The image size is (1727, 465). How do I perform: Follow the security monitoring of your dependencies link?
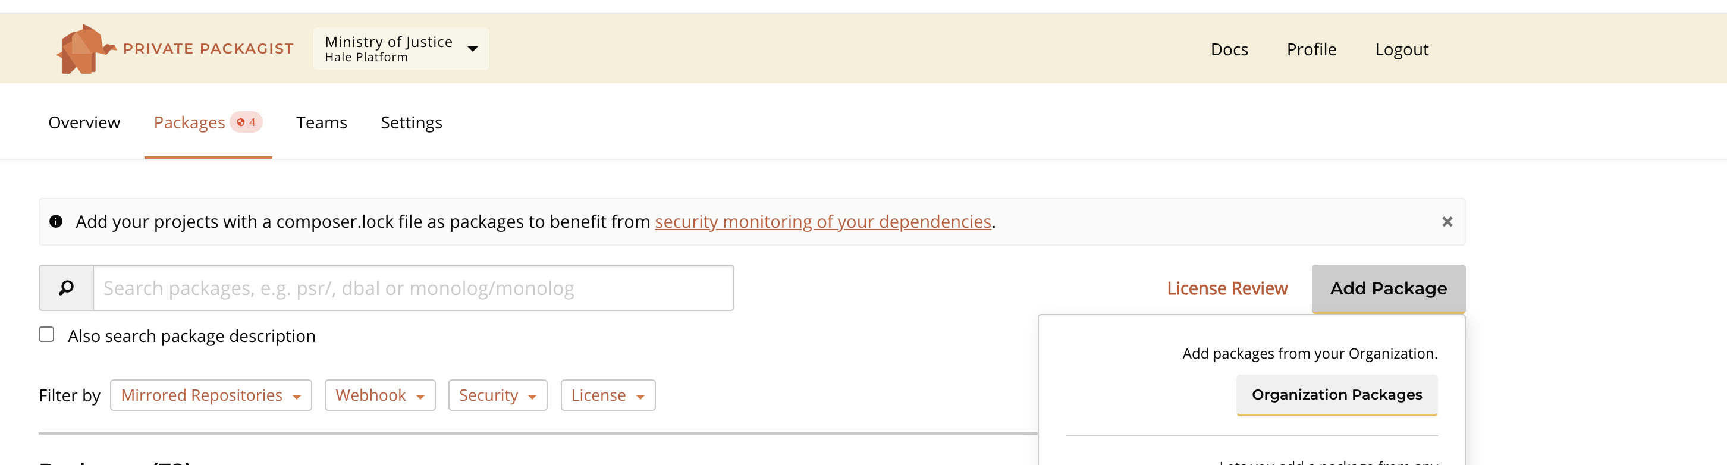(x=823, y=222)
